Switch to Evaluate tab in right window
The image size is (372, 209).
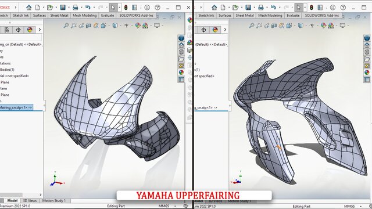pos(293,16)
